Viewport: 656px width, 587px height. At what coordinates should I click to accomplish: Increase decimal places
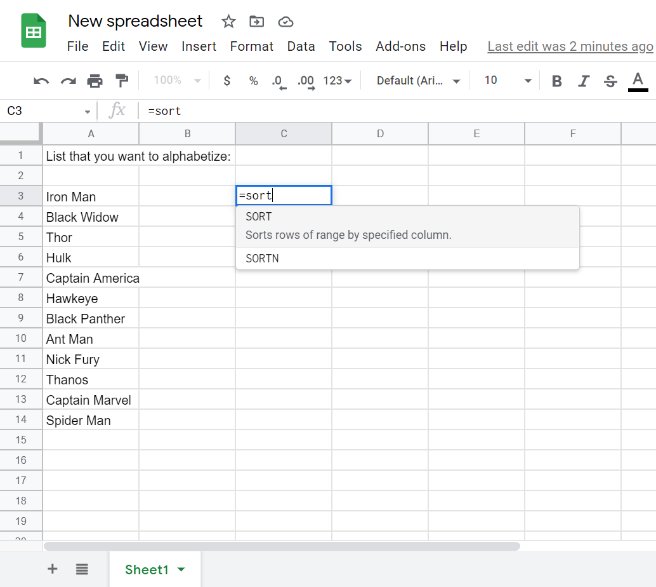point(306,81)
